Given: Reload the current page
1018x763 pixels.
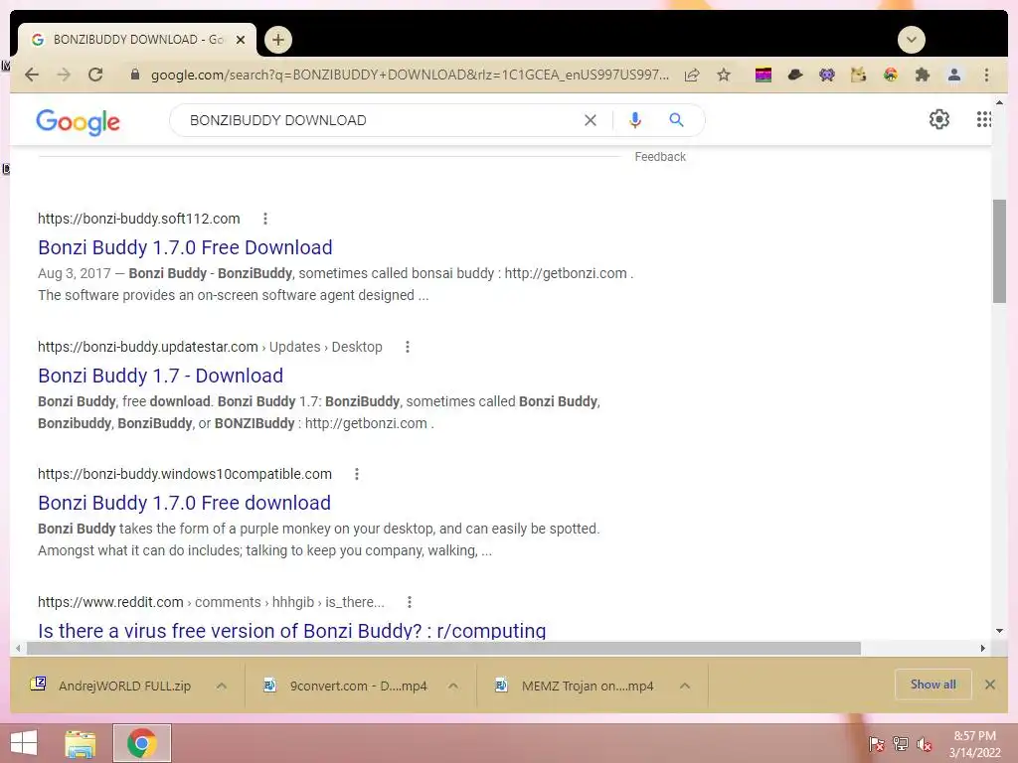Looking at the screenshot, I should coord(95,75).
